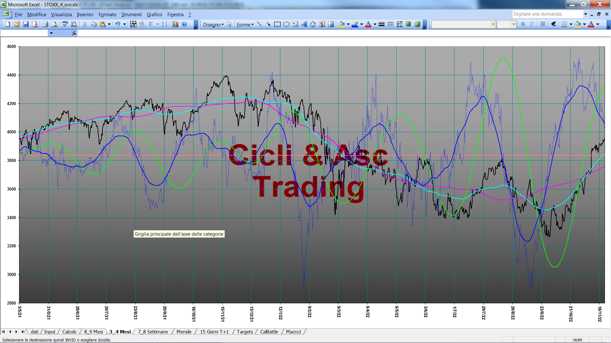The height and width of the screenshot is (343, 611).
Task: Insert Picture from File
Action: point(331,24)
